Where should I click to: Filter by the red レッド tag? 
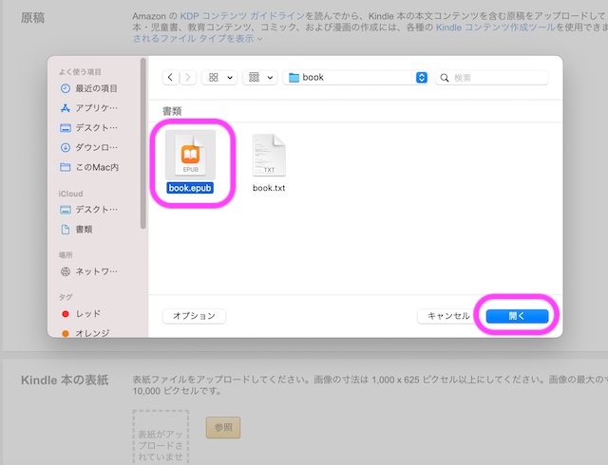(87, 313)
